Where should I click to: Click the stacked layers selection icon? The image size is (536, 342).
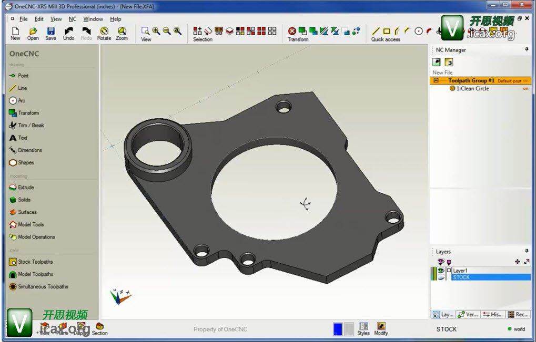point(229,31)
